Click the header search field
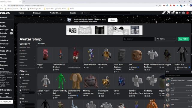The image size is (192, 108). pyautogui.click(x=105, y=13)
